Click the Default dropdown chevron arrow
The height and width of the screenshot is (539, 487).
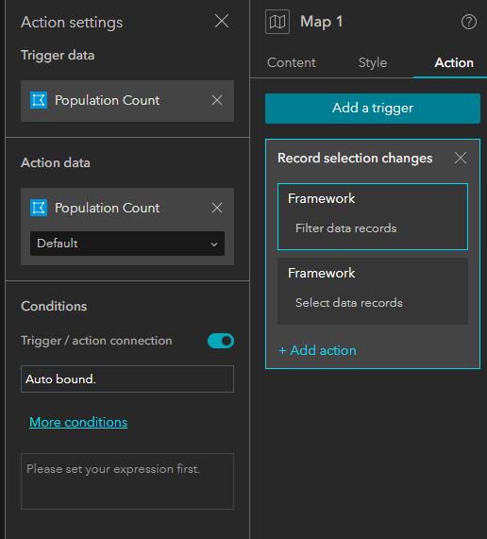click(x=214, y=244)
